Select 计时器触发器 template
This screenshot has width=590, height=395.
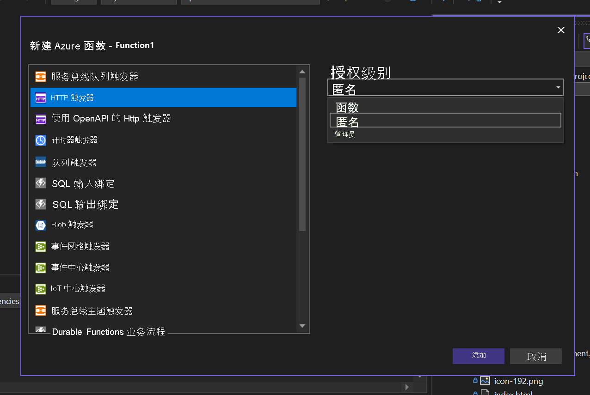point(163,140)
